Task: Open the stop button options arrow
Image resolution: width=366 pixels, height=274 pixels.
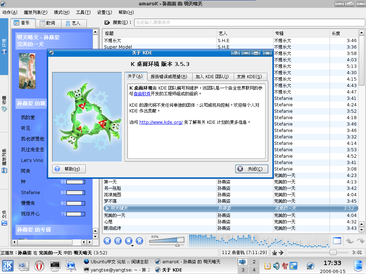Action: (x=132, y=246)
